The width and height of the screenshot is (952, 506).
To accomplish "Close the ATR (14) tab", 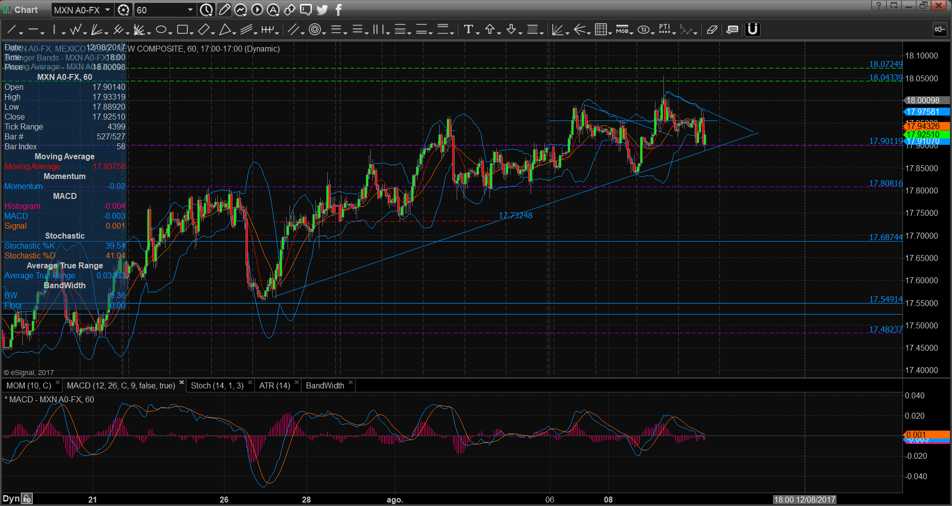I will pos(297,382).
